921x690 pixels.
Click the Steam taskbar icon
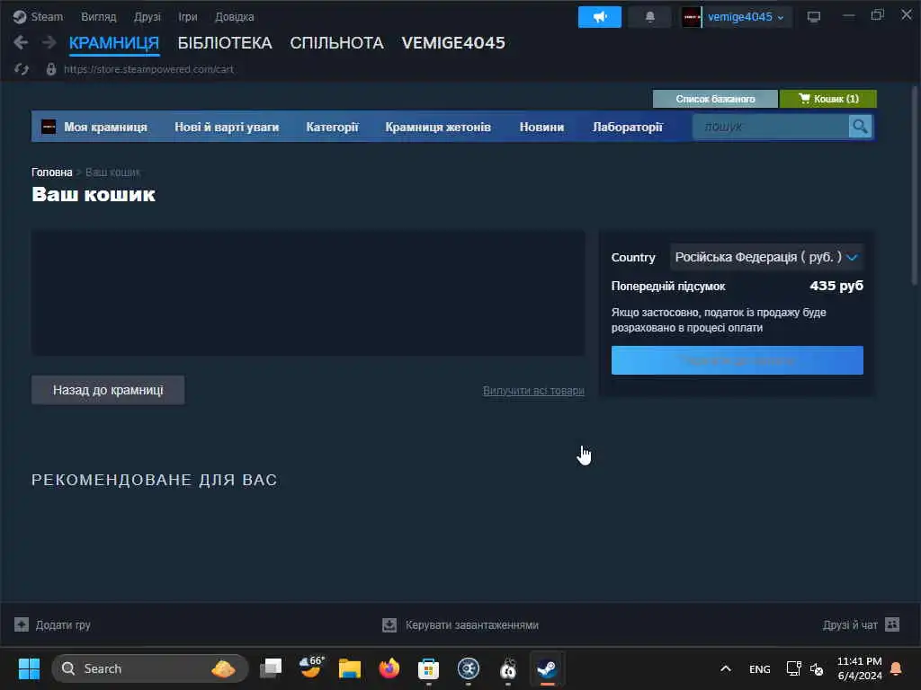[x=547, y=668]
